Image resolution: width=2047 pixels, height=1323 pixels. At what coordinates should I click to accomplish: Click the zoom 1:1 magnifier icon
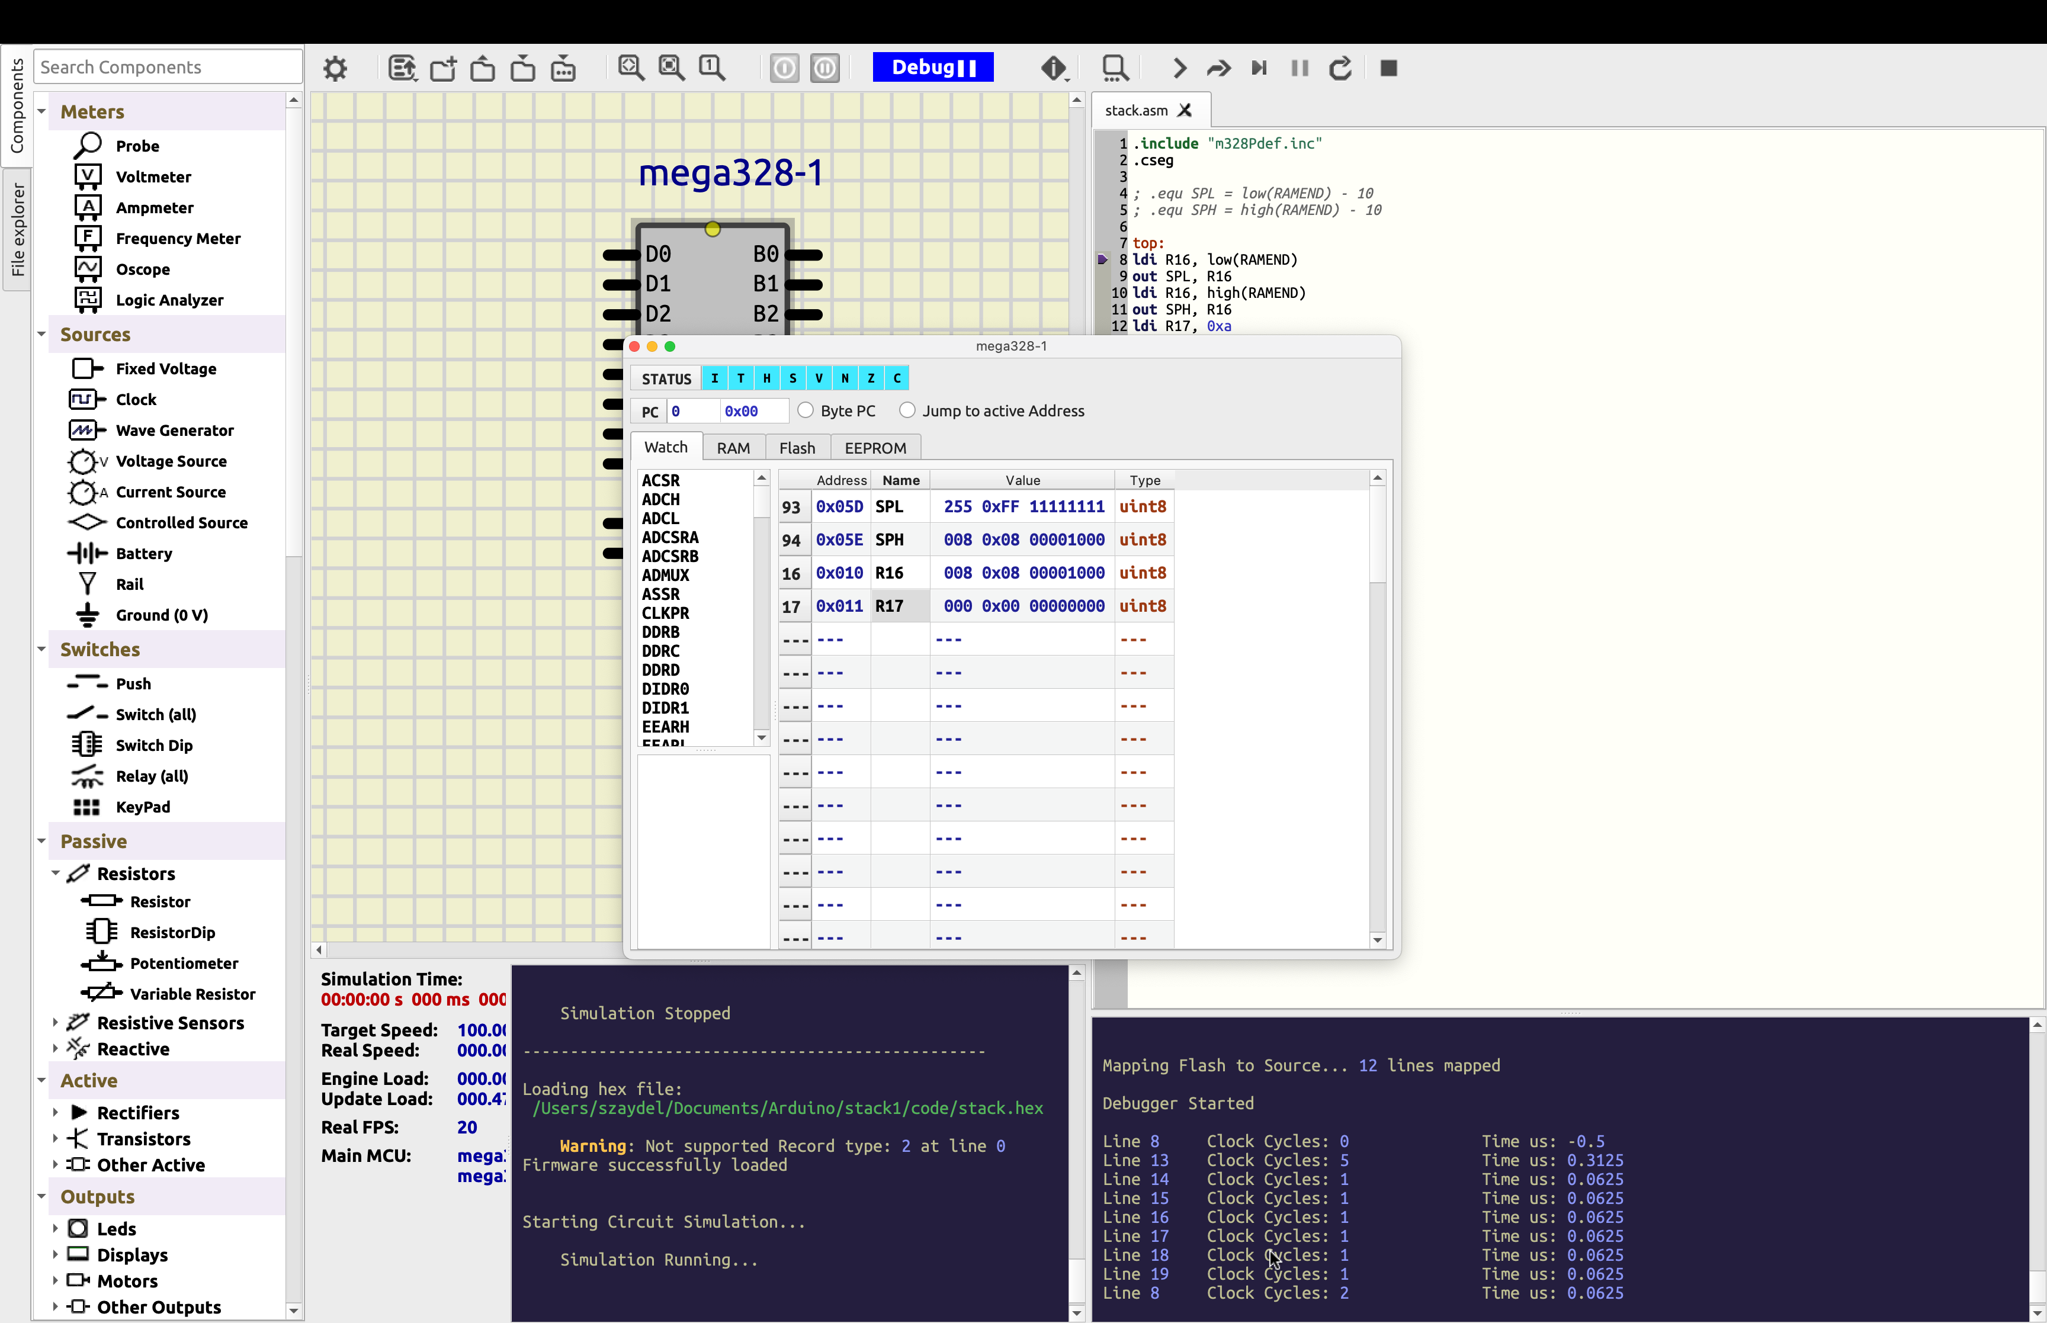[x=711, y=68]
